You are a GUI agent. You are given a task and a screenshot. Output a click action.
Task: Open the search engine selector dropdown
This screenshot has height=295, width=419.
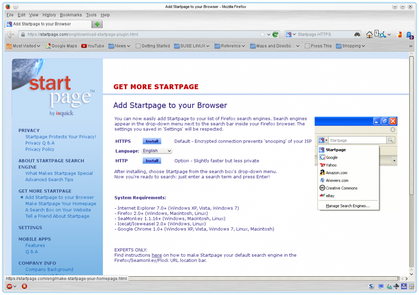pos(291,35)
